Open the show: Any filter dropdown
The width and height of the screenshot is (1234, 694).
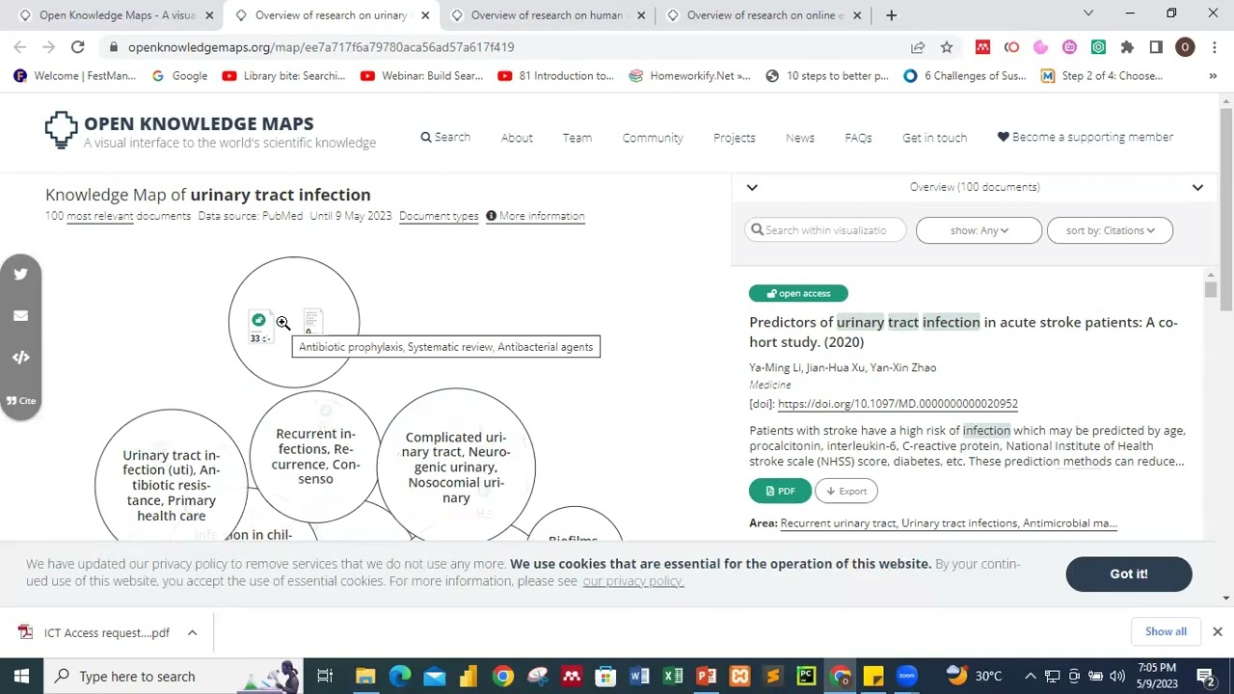pos(979,230)
